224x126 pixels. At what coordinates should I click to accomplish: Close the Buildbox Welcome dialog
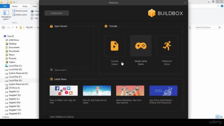coord(185,3)
